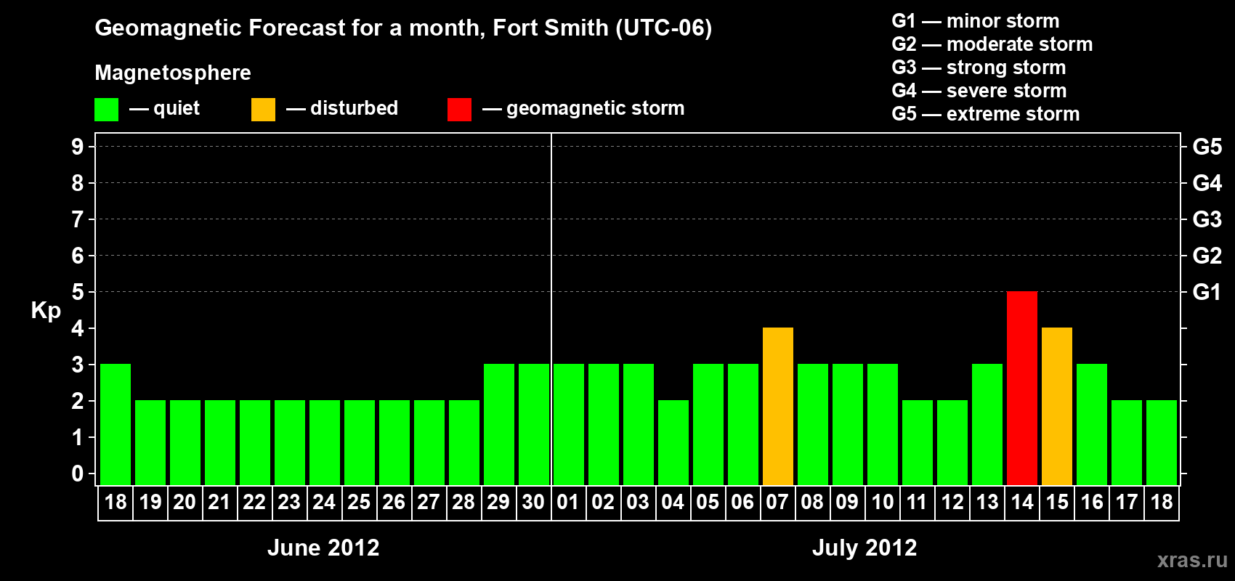The height and width of the screenshot is (581, 1235).
Task: Click the date label 10 on axis
Action: 883,502
